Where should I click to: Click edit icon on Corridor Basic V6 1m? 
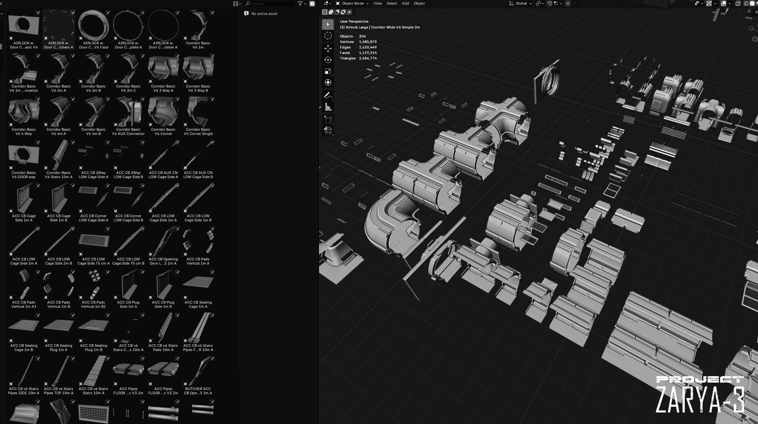point(212,13)
